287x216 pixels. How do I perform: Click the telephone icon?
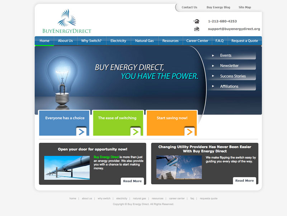pyautogui.click(x=196, y=21)
